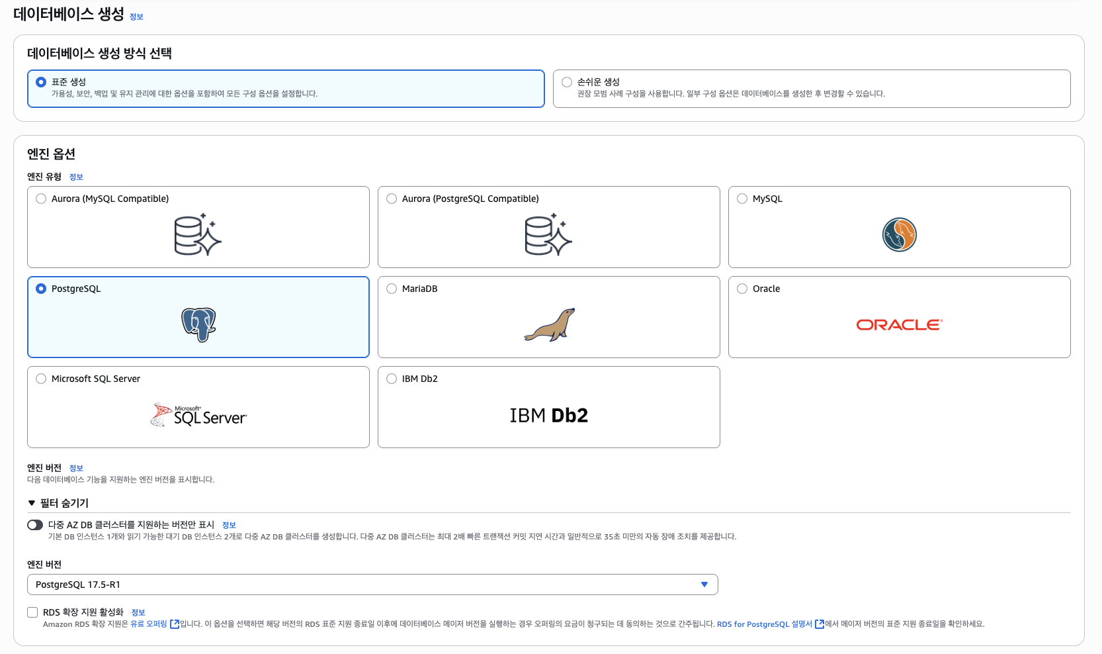This screenshot has width=1102, height=654.
Task: Open 정보 link next to 엔진 버전 heading
Action: (76, 468)
